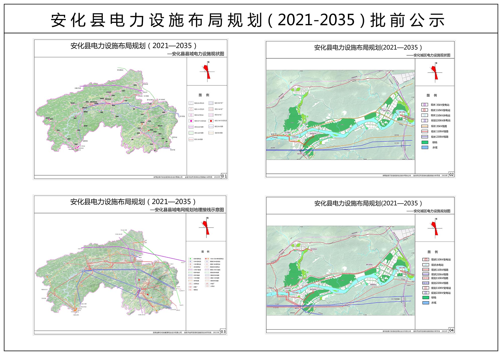Click the 现状 35kV线路 orange line legend symbol
The height and width of the screenshot is (354, 501).
(x=424, y=126)
